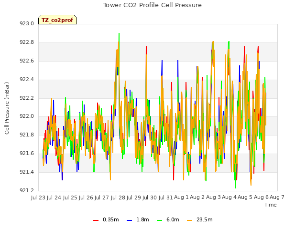Click the Aug 5 x-axis date label
The height and width of the screenshot is (229, 306).
click(x=245, y=198)
